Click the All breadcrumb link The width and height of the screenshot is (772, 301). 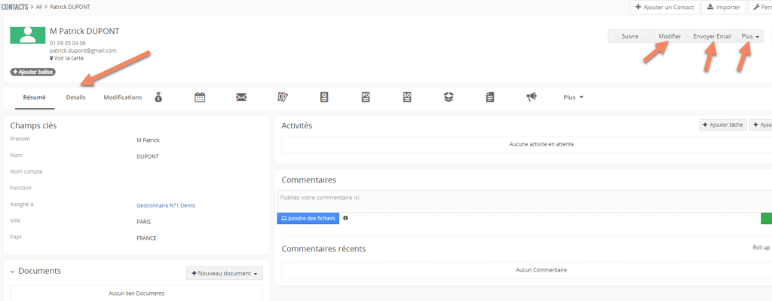click(x=39, y=8)
